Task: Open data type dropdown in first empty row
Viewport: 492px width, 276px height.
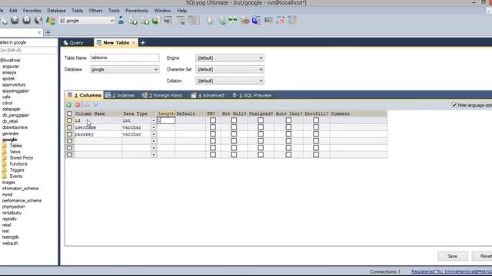Action: pyautogui.click(x=154, y=141)
